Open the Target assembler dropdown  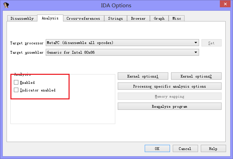click(196, 52)
